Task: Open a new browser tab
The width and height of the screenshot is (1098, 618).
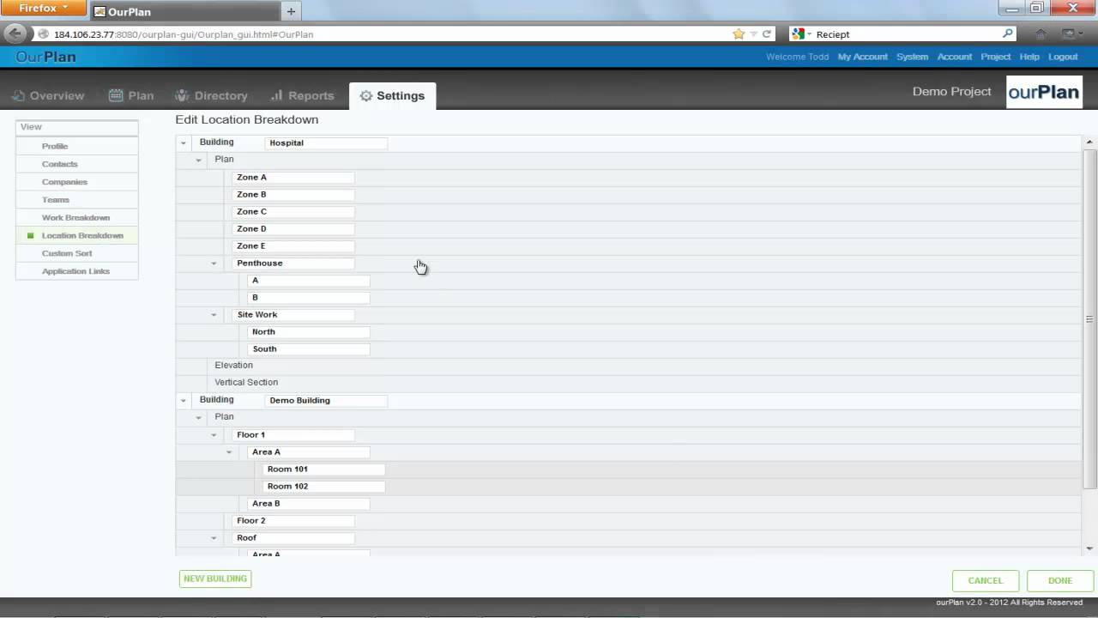Action: pos(291,11)
